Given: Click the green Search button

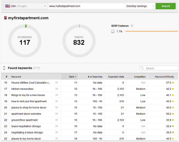Looking at the screenshot, I should [x=166, y=6].
